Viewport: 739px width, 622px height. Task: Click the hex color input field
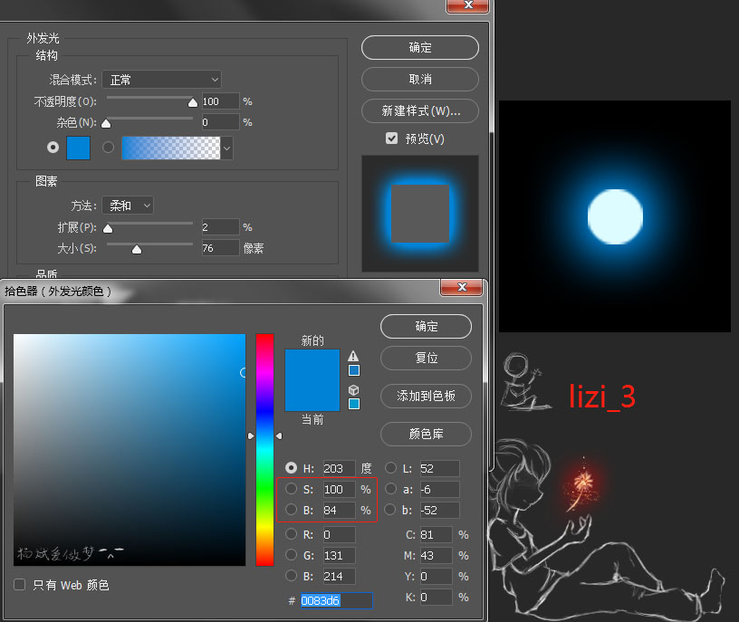[335, 600]
